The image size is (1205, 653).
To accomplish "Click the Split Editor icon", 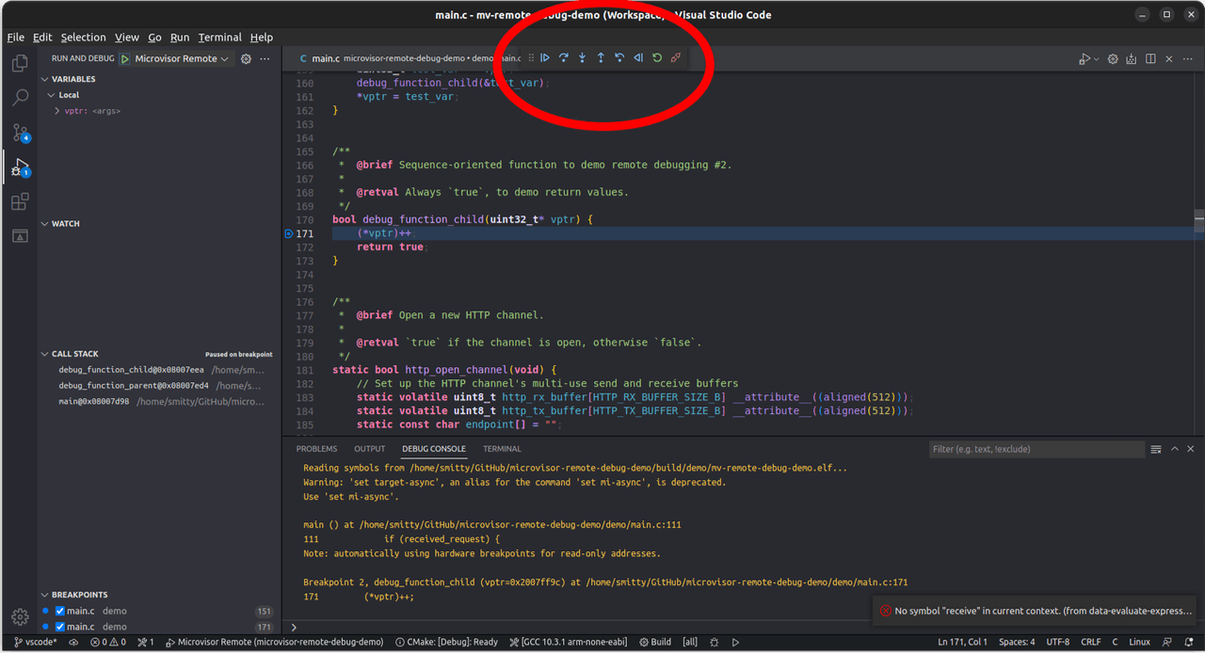I will point(1150,58).
